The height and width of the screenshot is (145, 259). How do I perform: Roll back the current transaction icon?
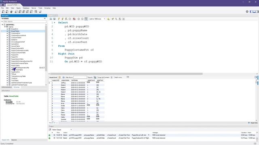point(82,19)
